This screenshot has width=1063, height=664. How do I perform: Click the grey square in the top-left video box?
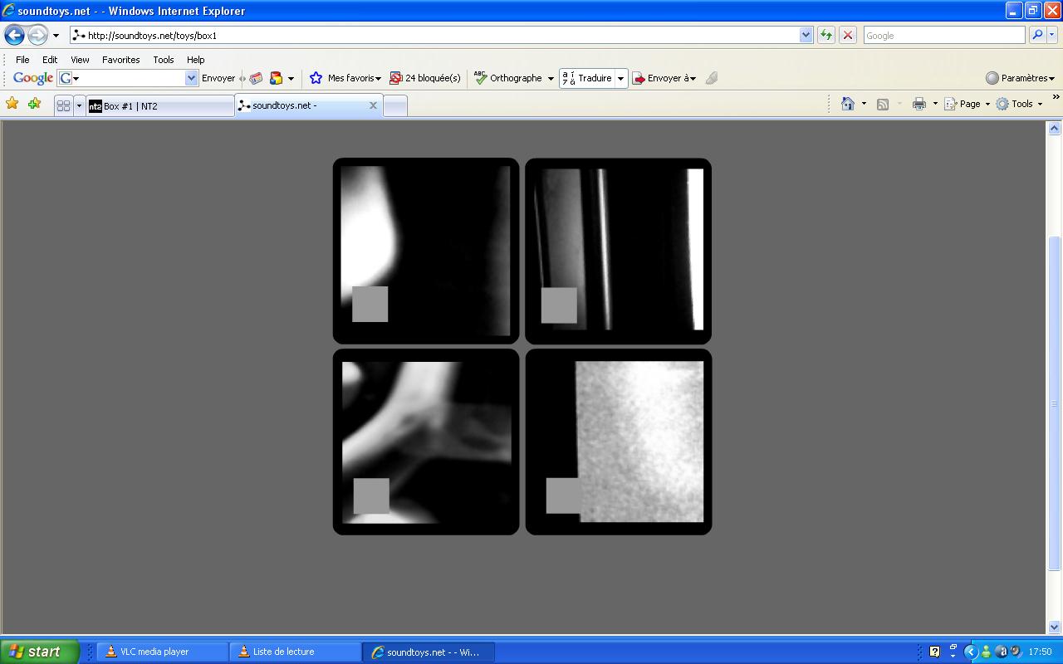pos(370,304)
